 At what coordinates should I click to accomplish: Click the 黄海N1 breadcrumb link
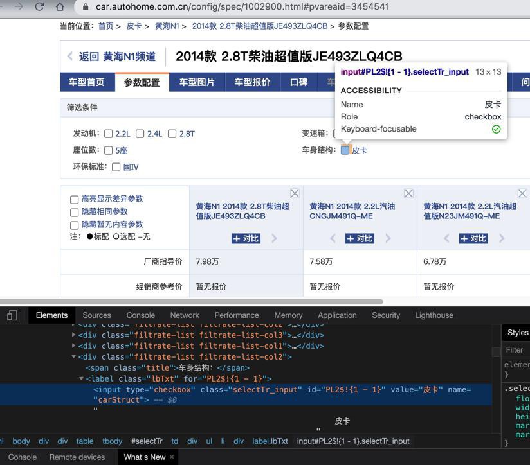tap(167, 26)
